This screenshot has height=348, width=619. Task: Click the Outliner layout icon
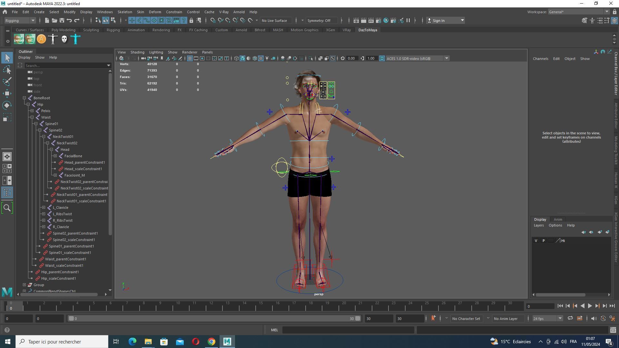[x=7, y=192]
